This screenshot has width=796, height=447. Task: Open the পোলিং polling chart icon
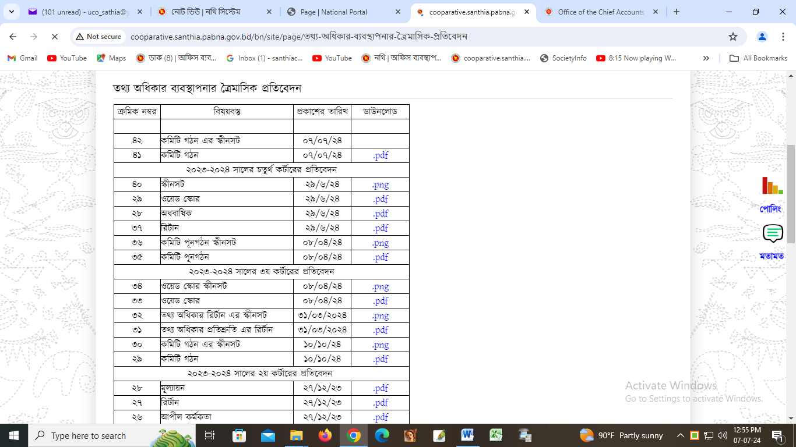tap(772, 186)
